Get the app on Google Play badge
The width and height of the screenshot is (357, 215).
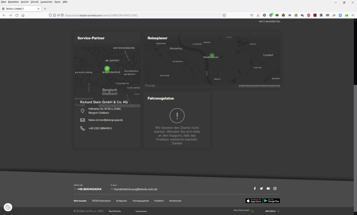click(x=272, y=201)
